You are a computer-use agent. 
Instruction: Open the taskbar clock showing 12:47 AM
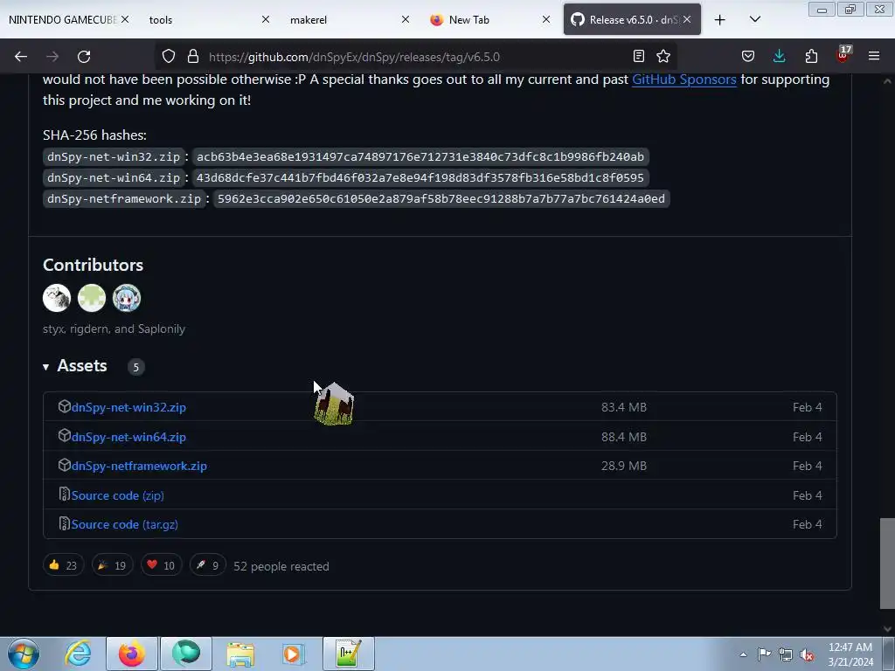(x=850, y=654)
